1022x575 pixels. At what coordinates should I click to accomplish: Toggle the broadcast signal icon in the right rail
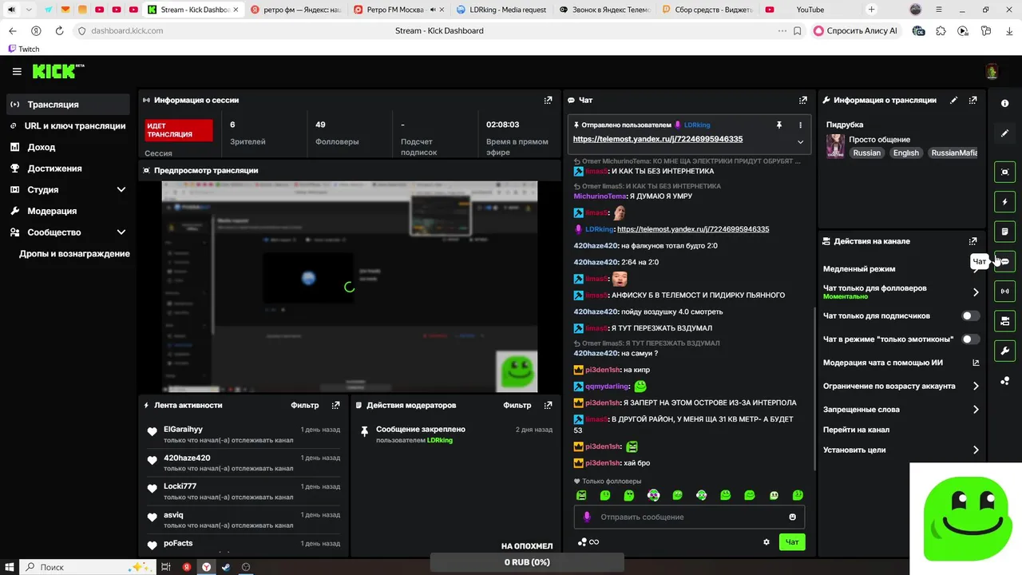(x=1004, y=291)
